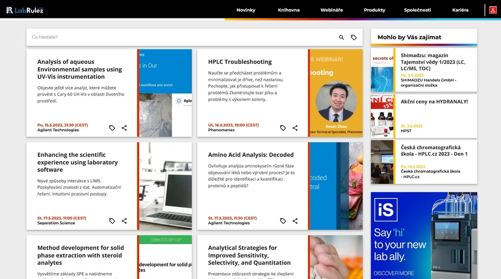The image size is (501, 279).
Task: Click tag icon on Amino Acid Analysis card
Action: (x=283, y=221)
